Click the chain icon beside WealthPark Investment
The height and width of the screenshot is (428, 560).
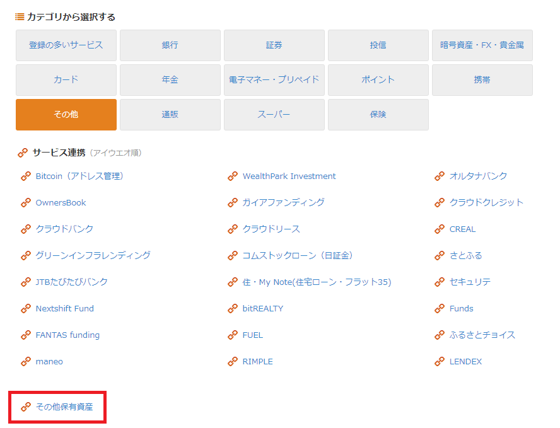pyautogui.click(x=233, y=176)
